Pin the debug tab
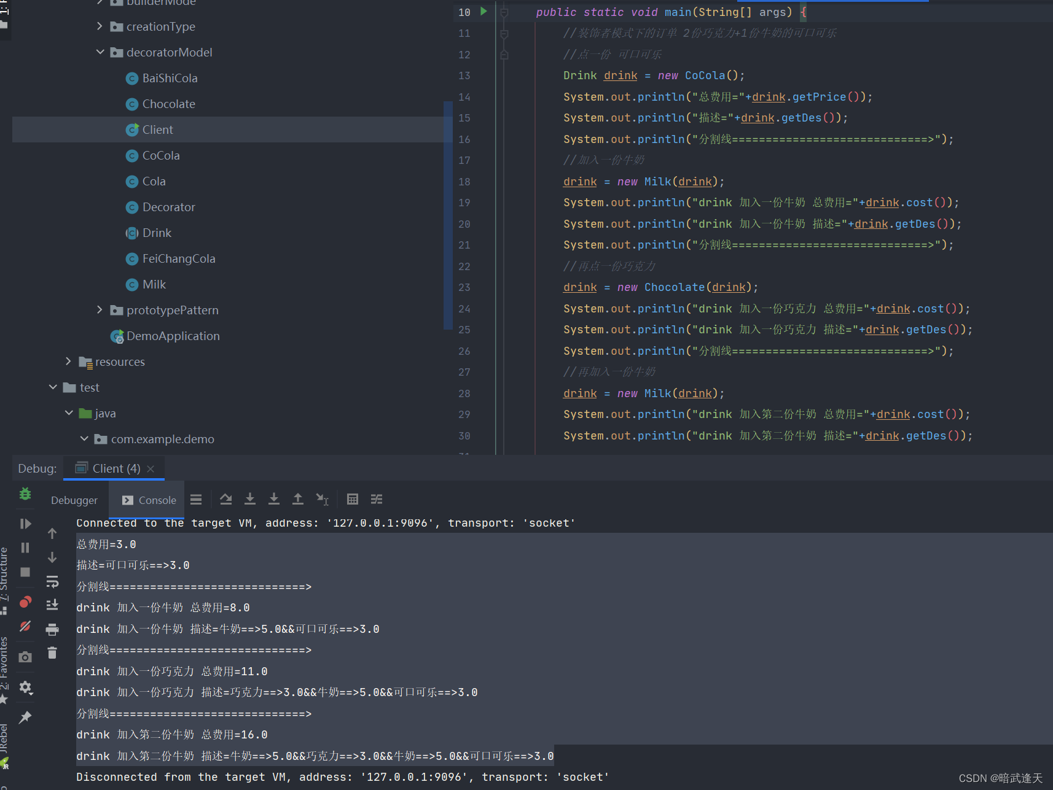The height and width of the screenshot is (790, 1053). pos(25,717)
